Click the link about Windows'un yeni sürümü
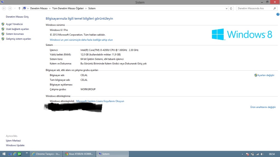This screenshot has height=157, width=280. click(81, 40)
